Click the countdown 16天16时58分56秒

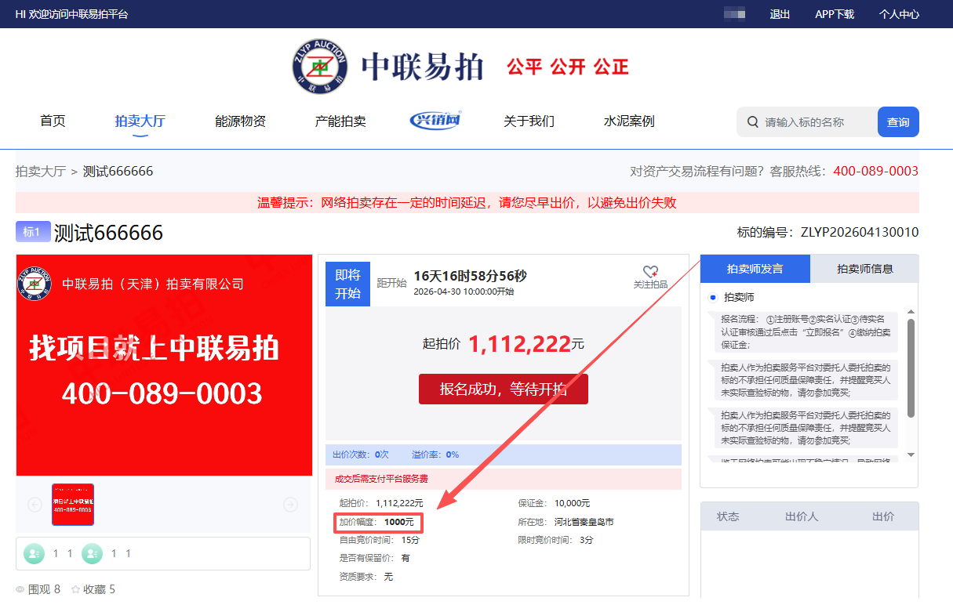(x=470, y=276)
